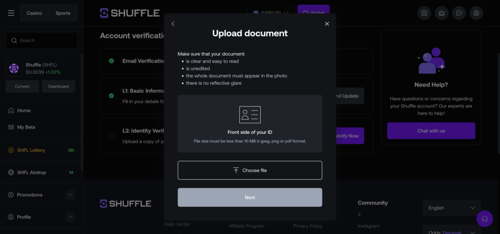The height and width of the screenshot is (234, 500).
Task: Click the My Bets ticket icon
Action: click(11, 127)
